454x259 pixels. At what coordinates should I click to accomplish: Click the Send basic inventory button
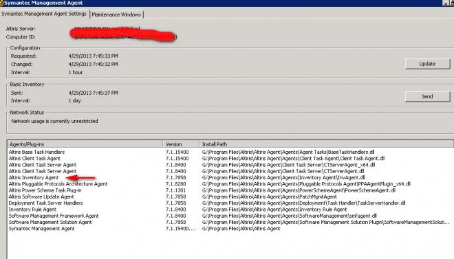click(x=427, y=97)
